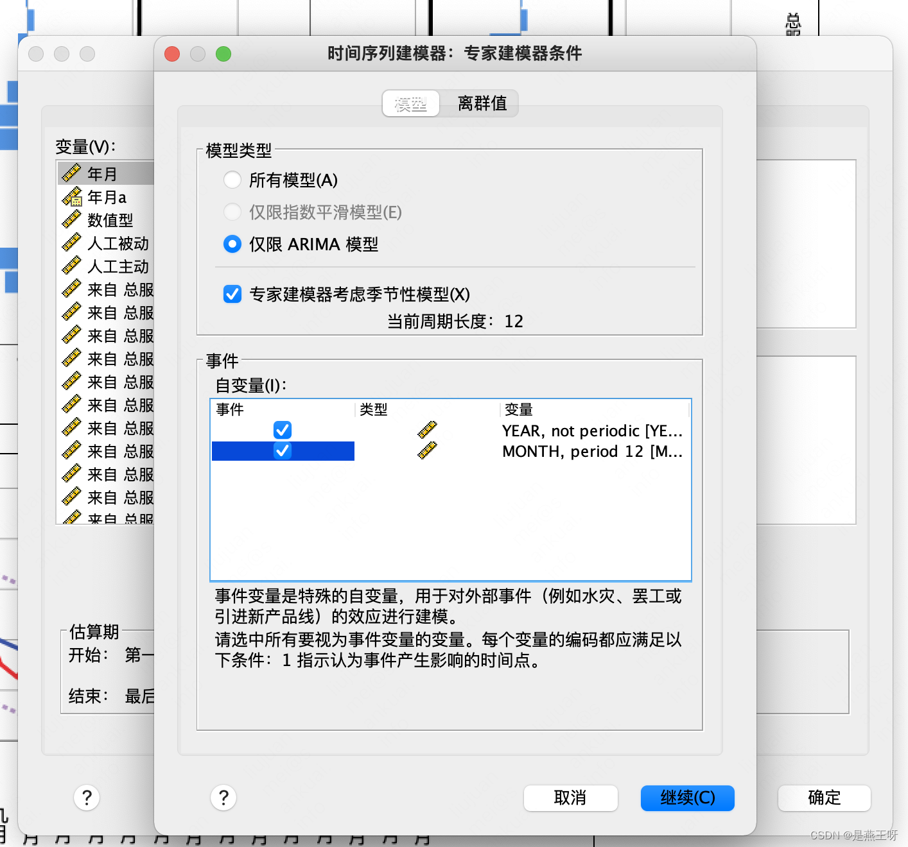908x847 pixels.
Task: Switch to the 模型 tab
Action: [x=411, y=103]
